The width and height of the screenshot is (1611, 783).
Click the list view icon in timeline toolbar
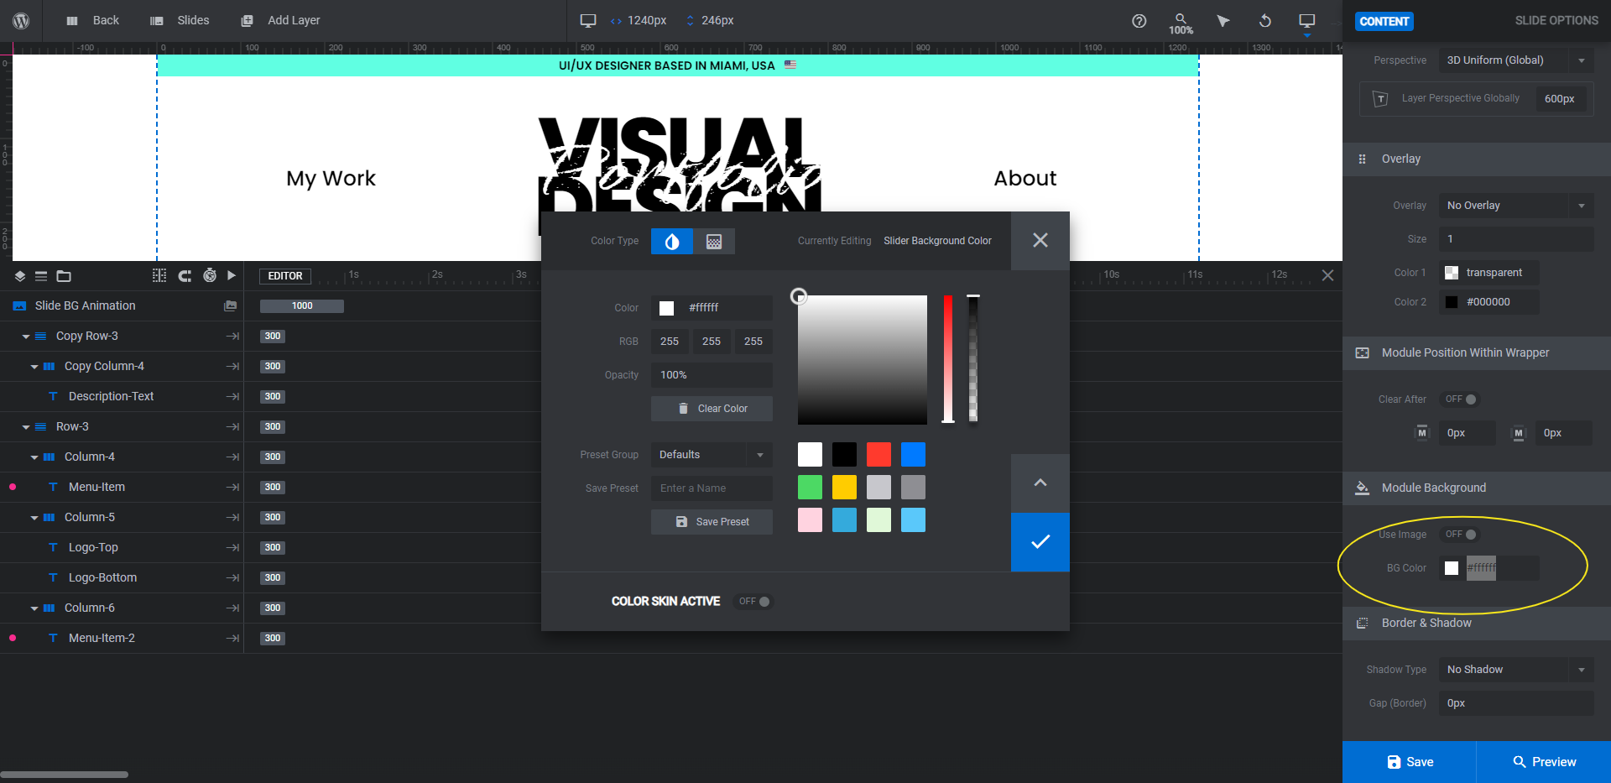tap(41, 276)
